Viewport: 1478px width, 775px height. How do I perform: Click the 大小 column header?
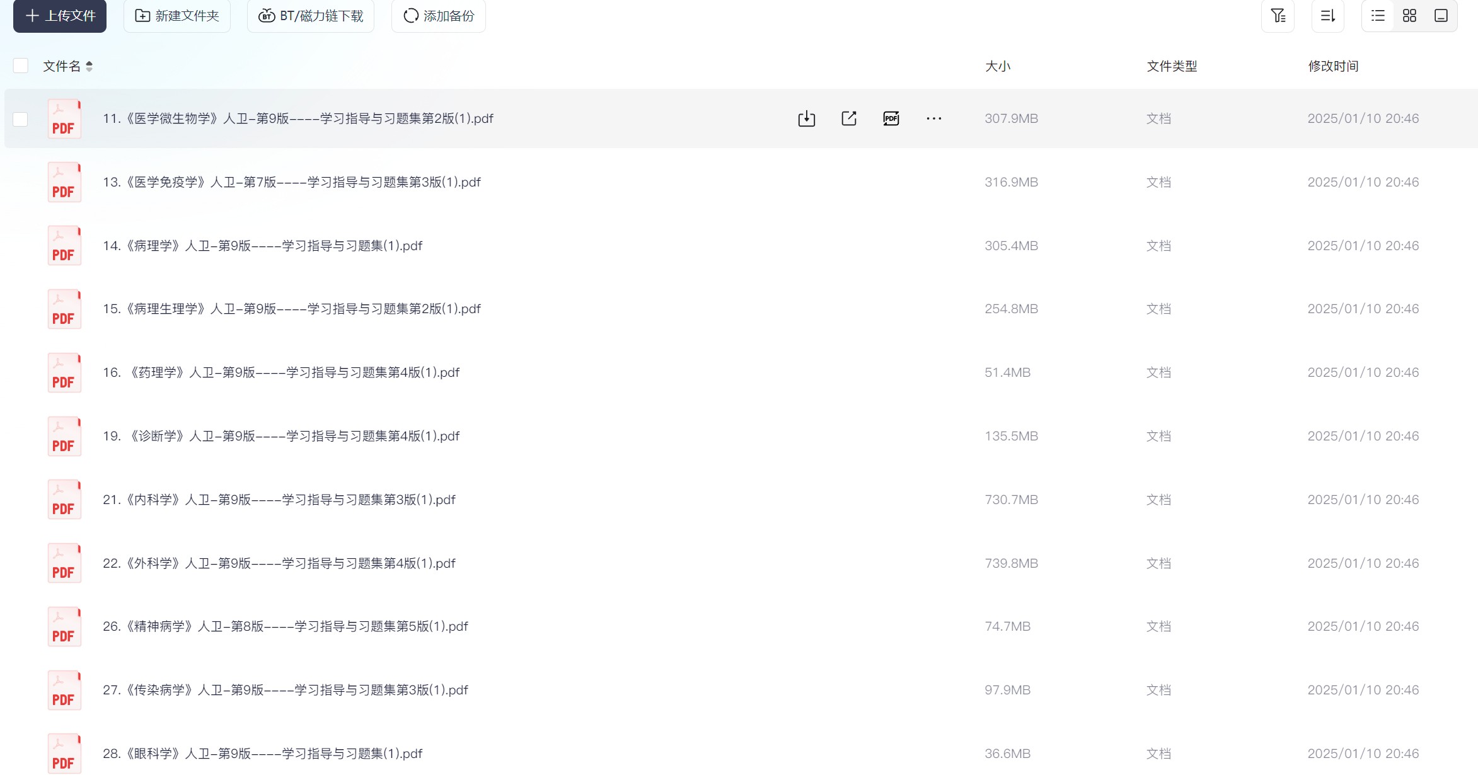click(x=998, y=66)
